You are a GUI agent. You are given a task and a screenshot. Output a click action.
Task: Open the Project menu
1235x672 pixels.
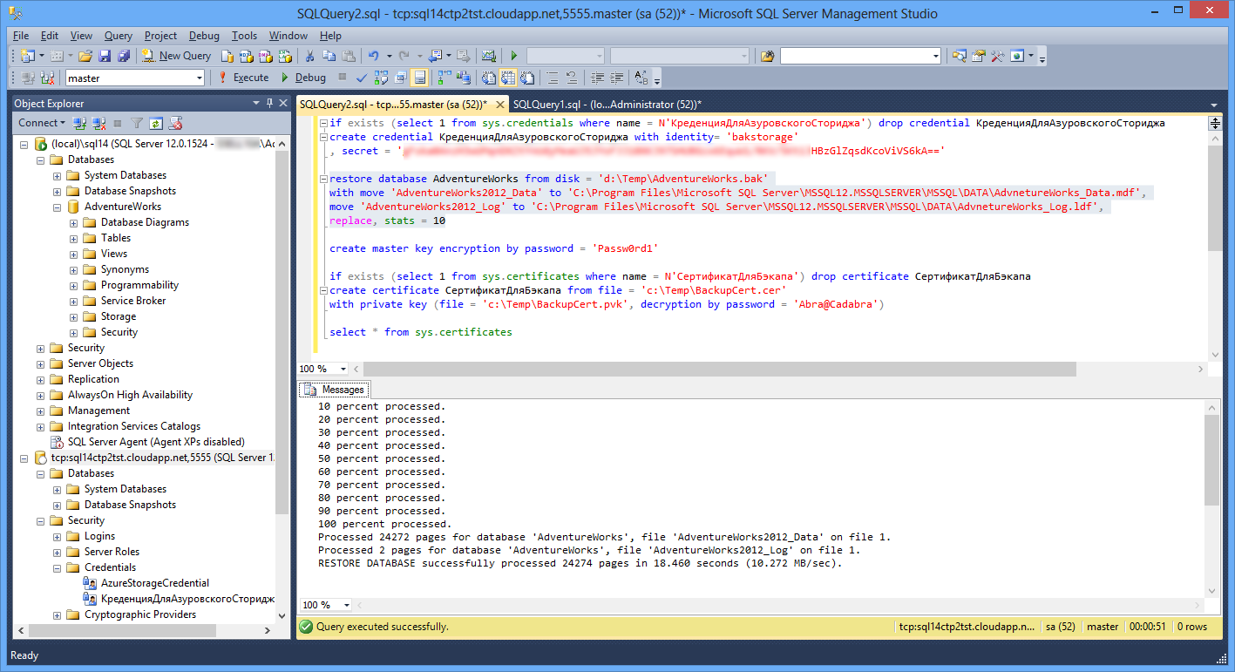[x=160, y=36]
